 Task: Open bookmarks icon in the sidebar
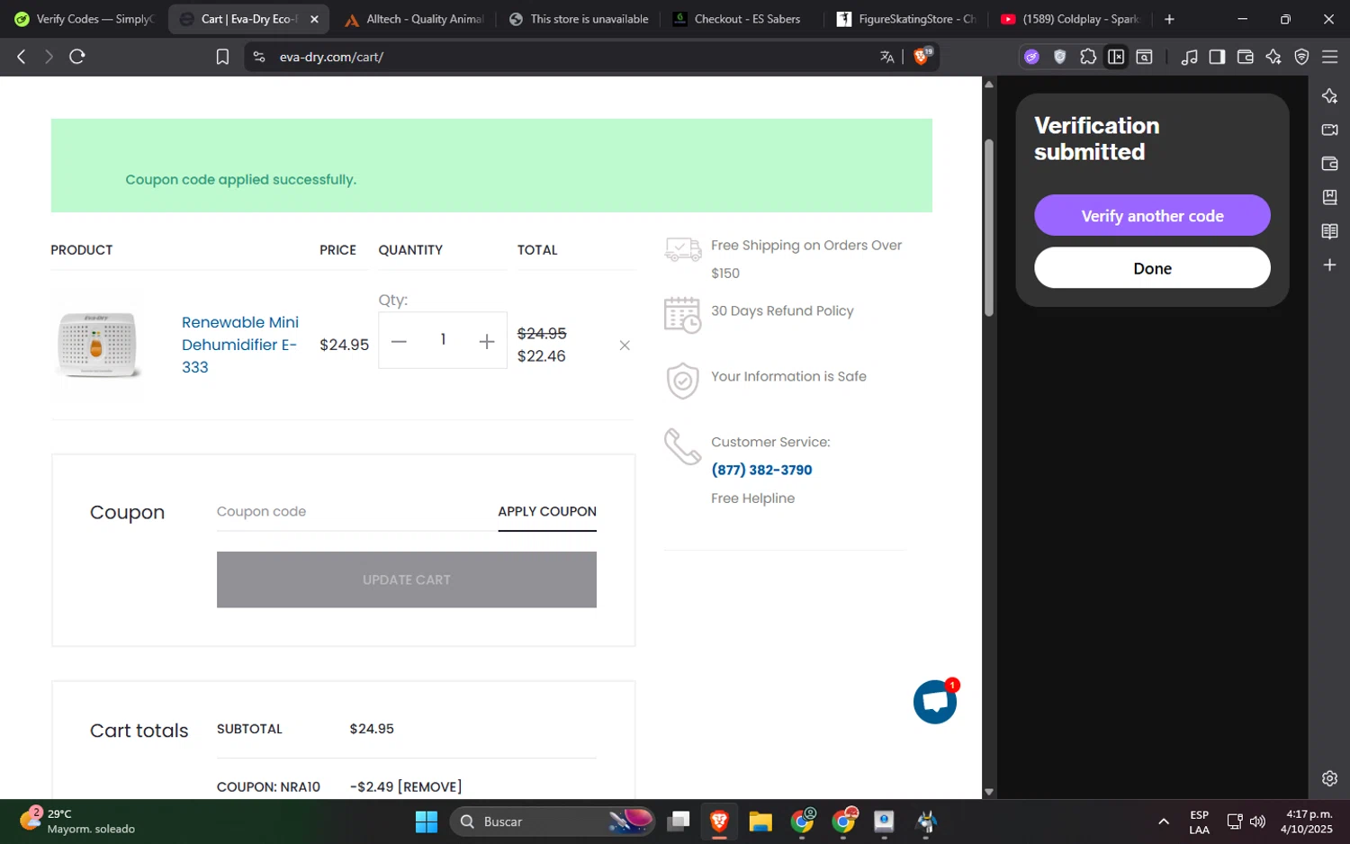1329,197
